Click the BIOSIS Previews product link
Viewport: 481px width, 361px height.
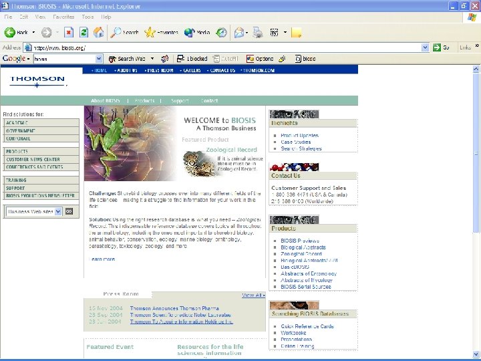click(300, 241)
